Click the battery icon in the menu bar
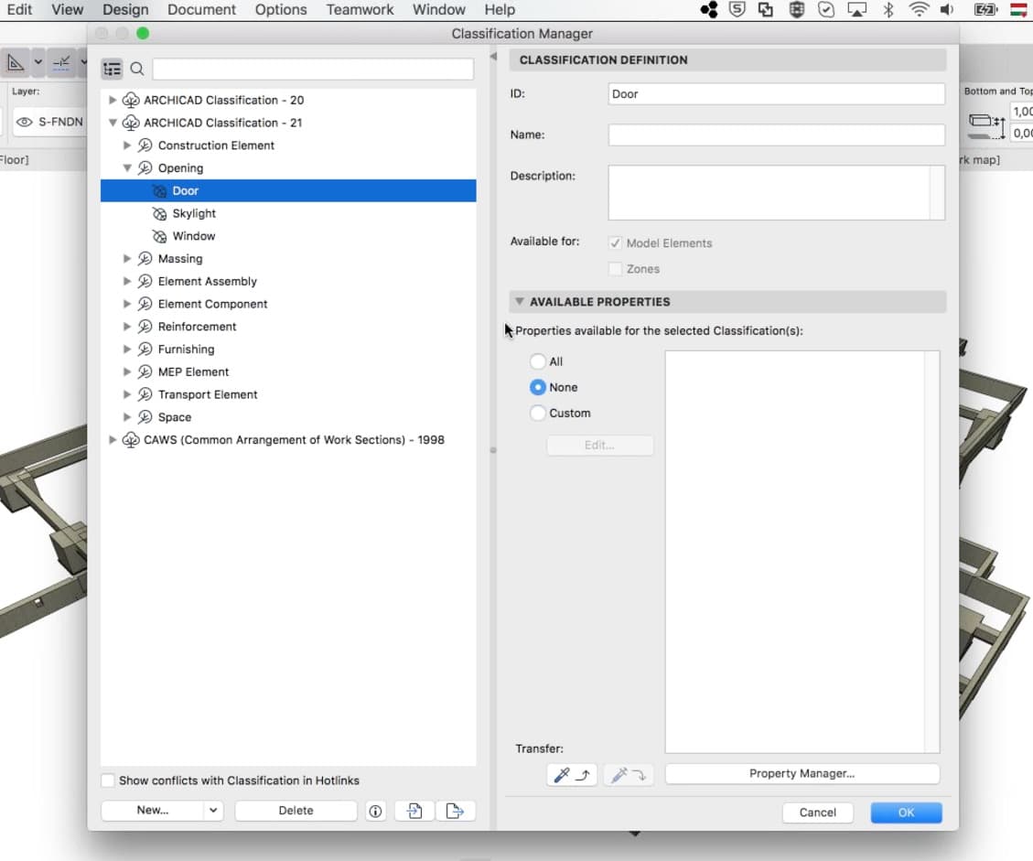Image resolution: width=1033 pixels, height=861 pixels. [985, 10]
